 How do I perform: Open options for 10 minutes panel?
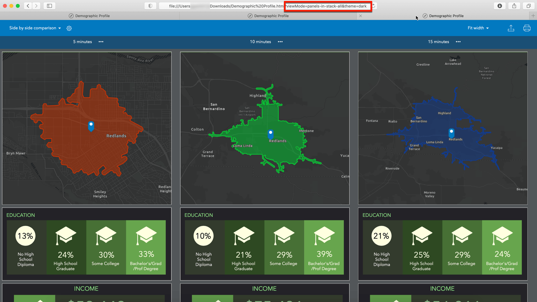280,42
